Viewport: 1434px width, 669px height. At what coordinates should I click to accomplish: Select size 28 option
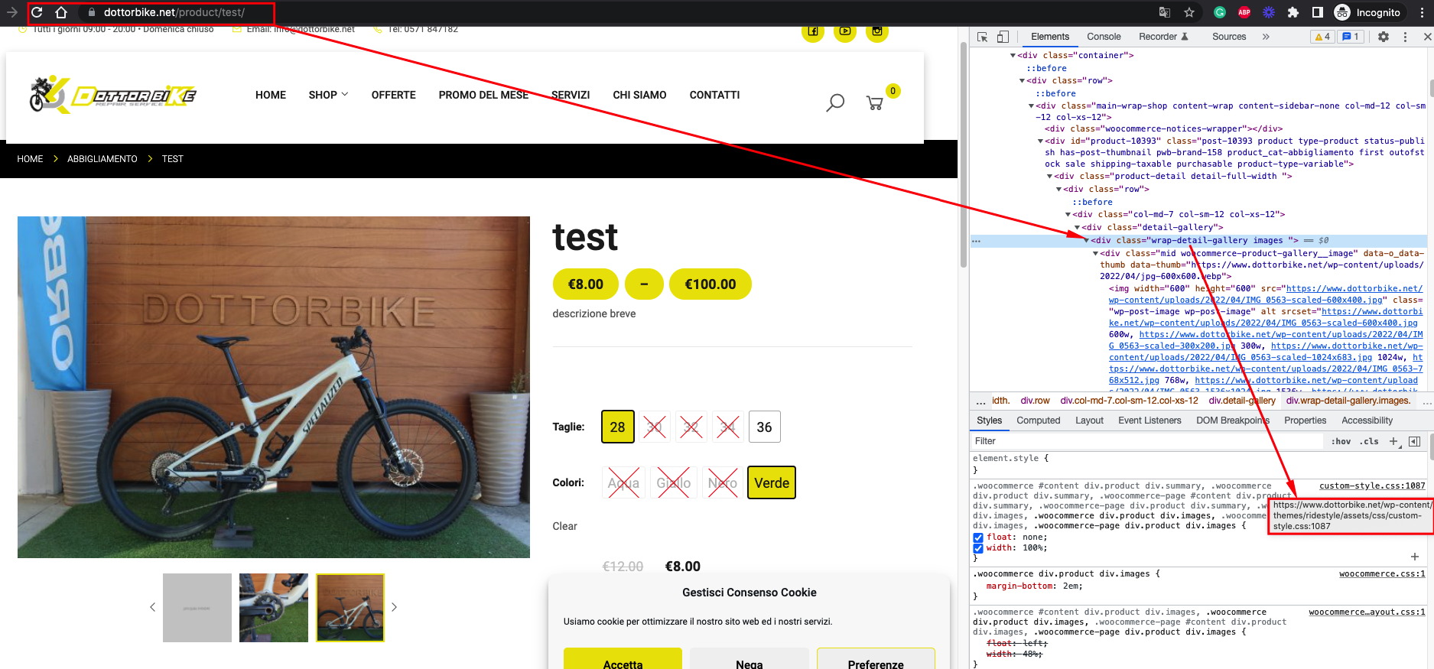[x=618, y=427]
